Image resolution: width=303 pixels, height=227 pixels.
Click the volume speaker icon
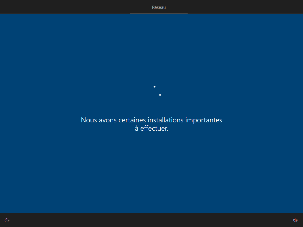295,220
